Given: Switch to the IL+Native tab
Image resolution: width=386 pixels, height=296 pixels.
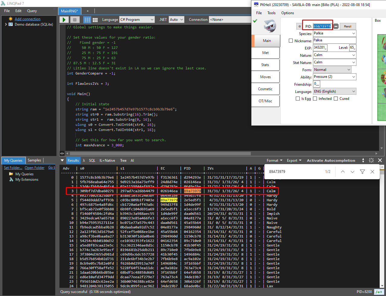Looking at the screenshot, I should coord(107,161).
